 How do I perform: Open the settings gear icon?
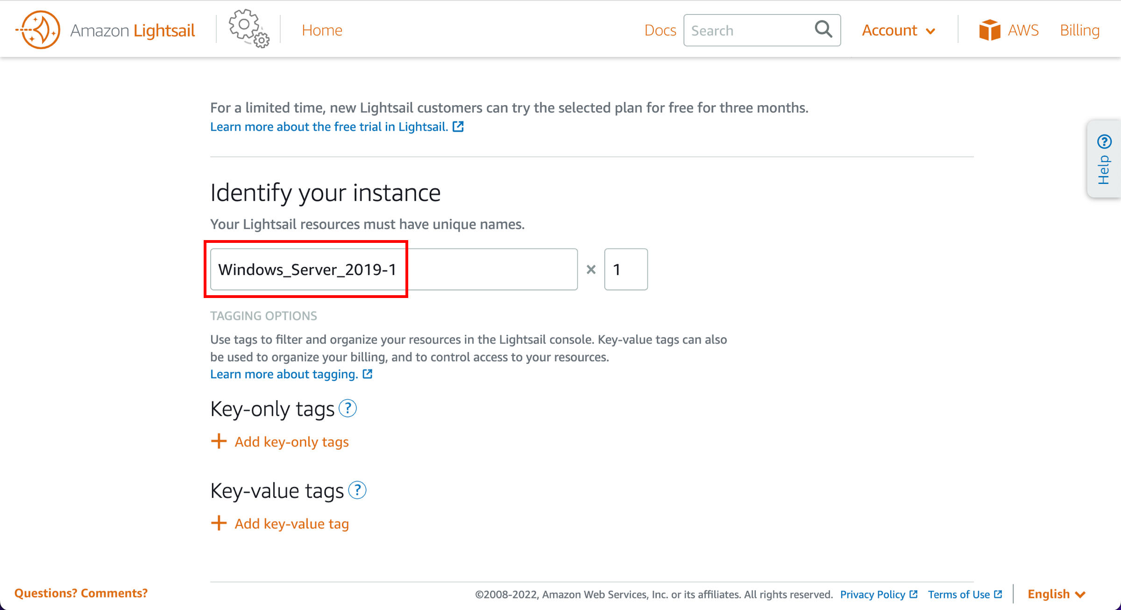[x=248, y=30]
